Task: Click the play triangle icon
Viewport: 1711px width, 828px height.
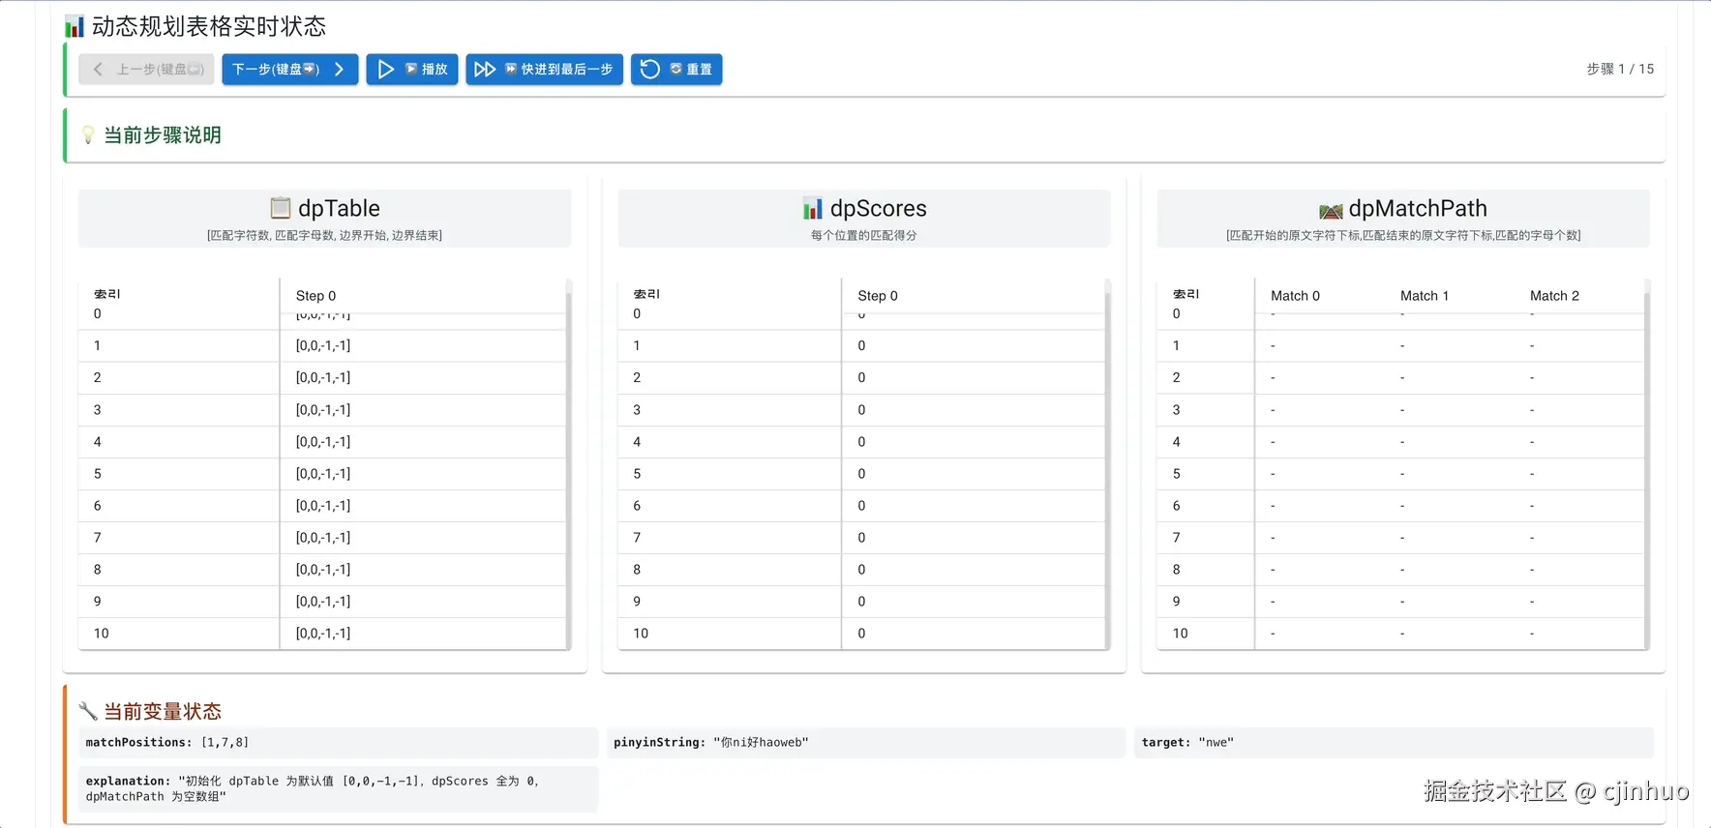Action: click(386, 70)
